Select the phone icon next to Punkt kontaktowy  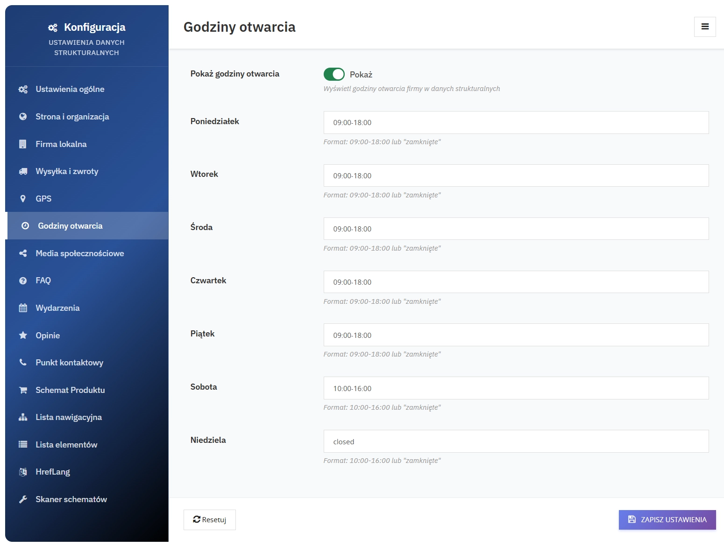tap(22, 362)
